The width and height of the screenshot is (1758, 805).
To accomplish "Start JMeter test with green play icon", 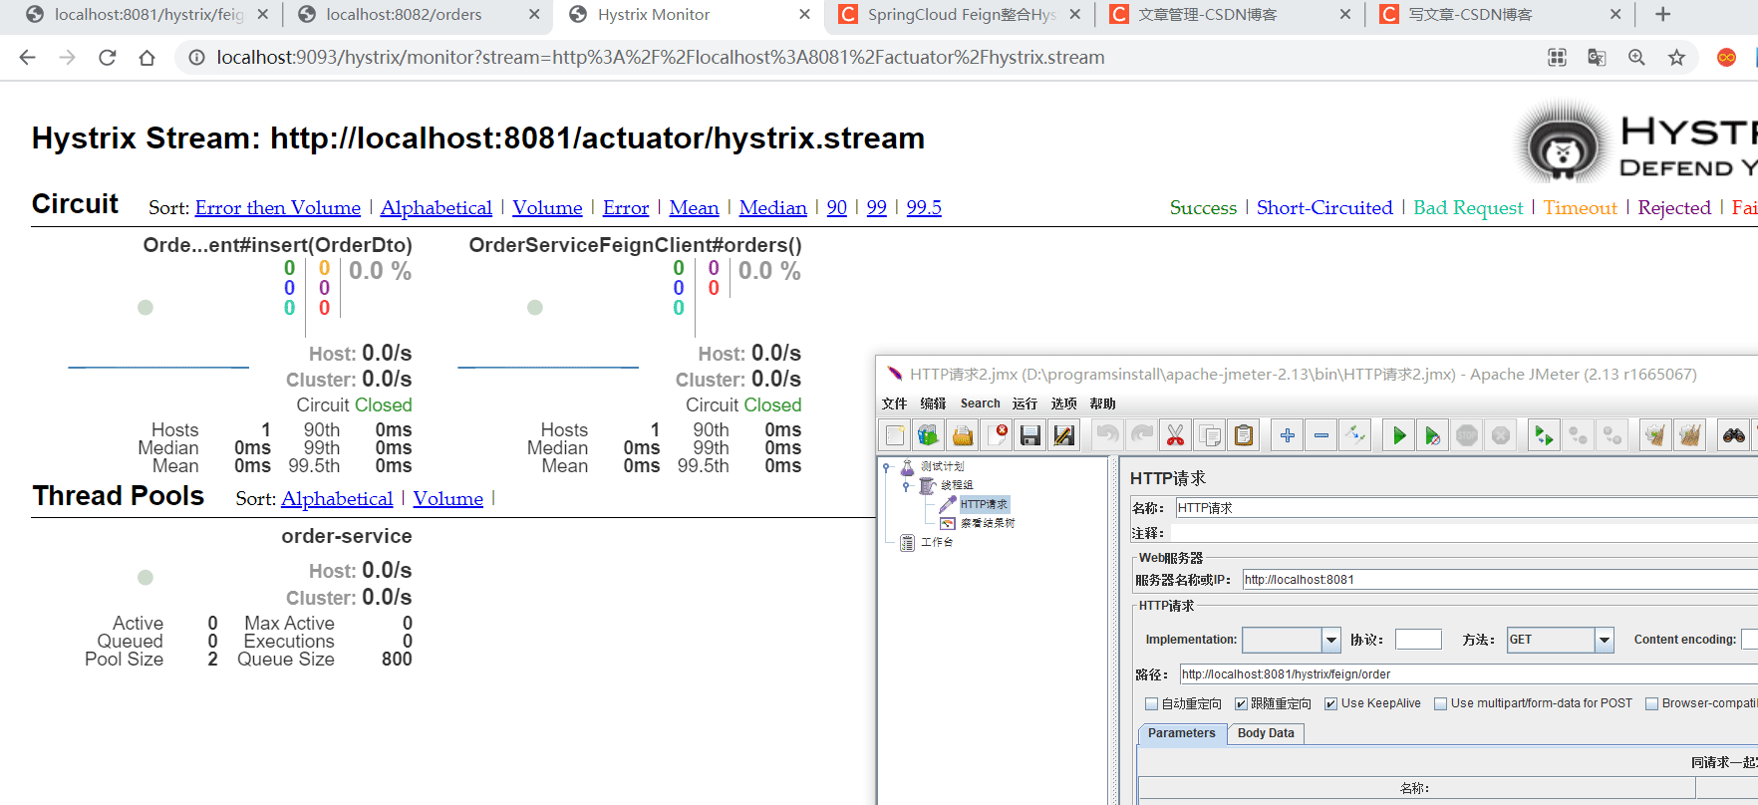I will [1399, 435].
